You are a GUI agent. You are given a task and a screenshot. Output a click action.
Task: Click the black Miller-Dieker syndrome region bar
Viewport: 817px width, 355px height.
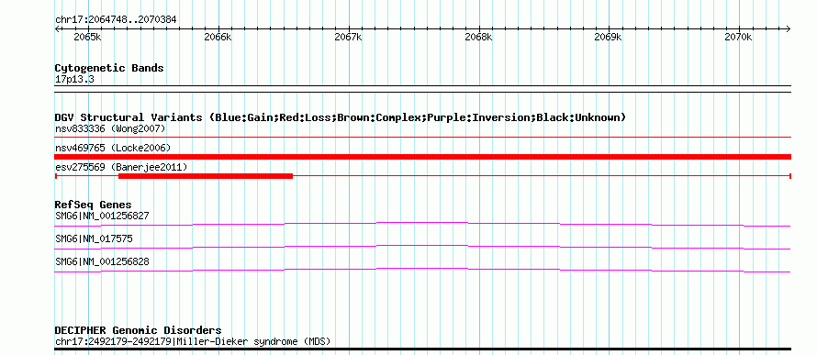423,349
